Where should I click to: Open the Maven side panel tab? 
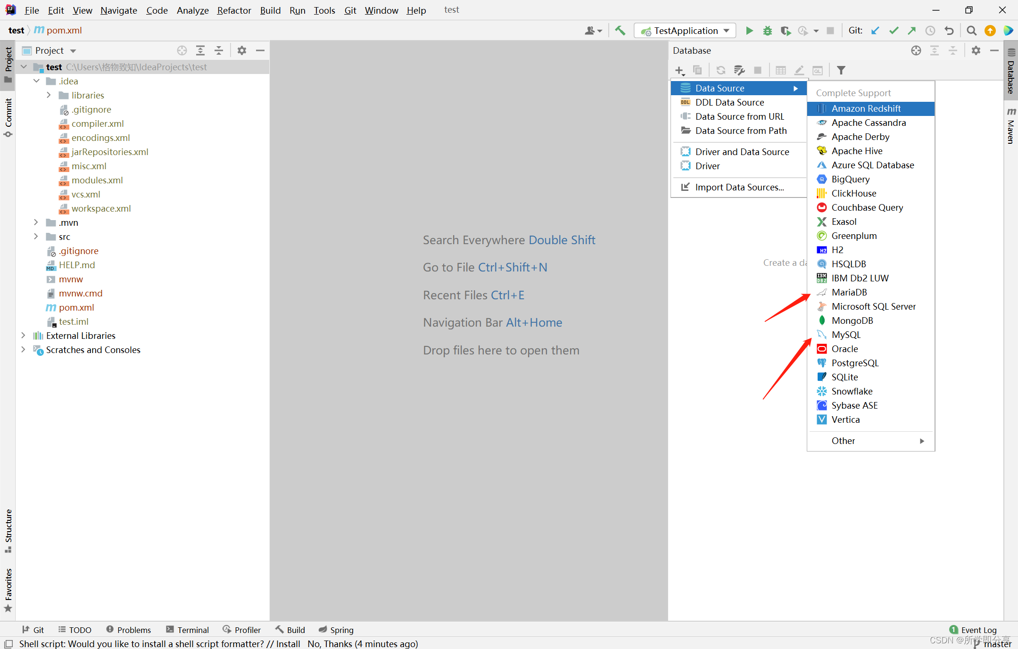pos(1011,126)
